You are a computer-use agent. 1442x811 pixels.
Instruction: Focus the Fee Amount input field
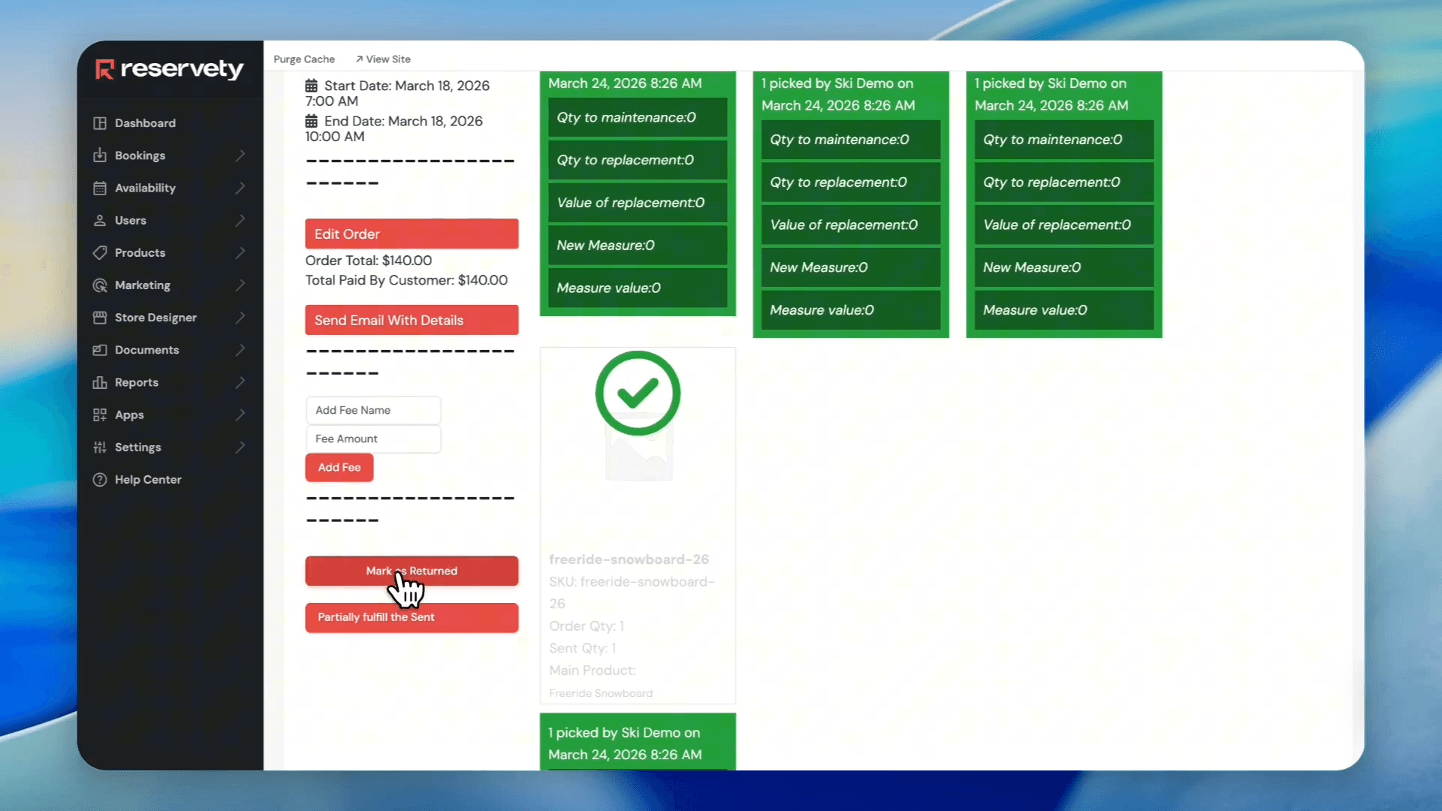pyautogui.click(x=373, y=439)
